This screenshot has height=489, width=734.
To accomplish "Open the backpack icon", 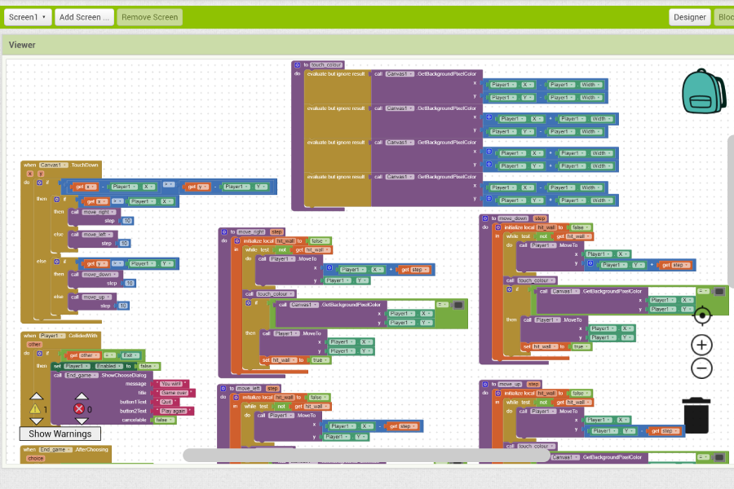I will click(x=704, y=91).
